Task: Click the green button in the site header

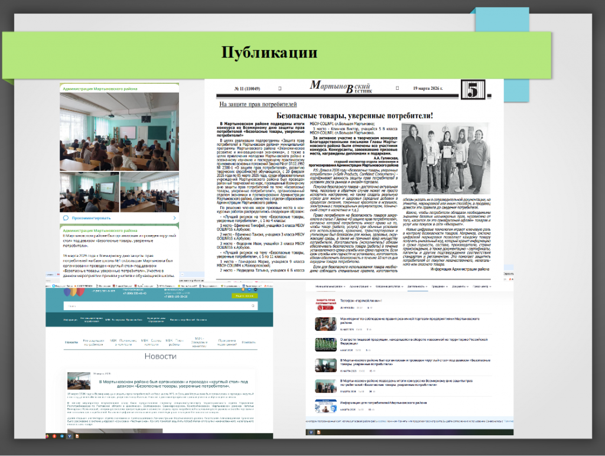Action: [x=244, y=295]
